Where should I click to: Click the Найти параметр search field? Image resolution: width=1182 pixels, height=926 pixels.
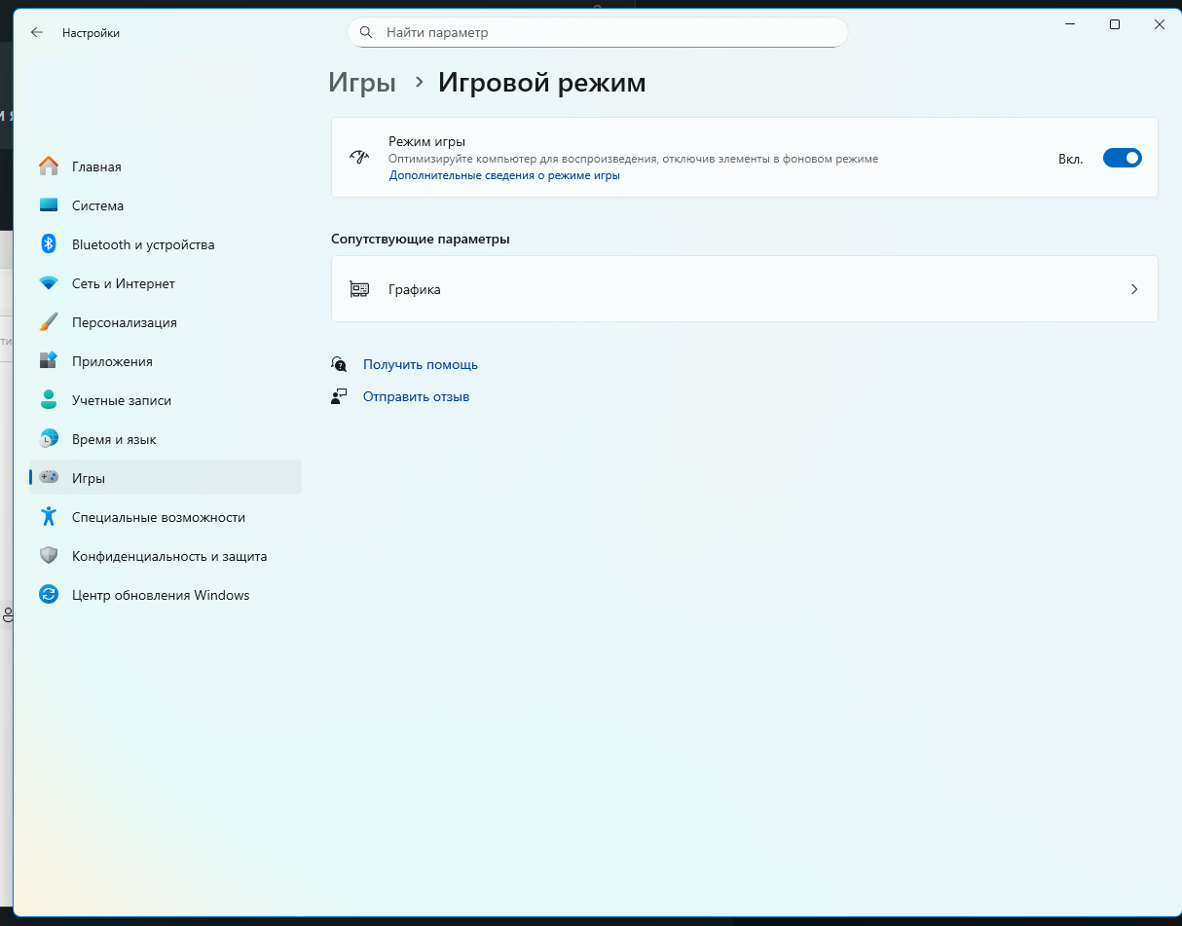tap(597, 32)
